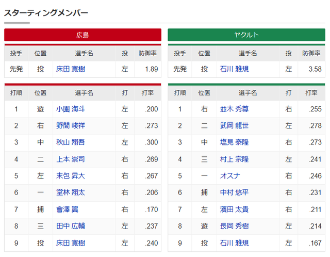
Task: Open 堂林 翔太 player link
Action: pos(71,192)
